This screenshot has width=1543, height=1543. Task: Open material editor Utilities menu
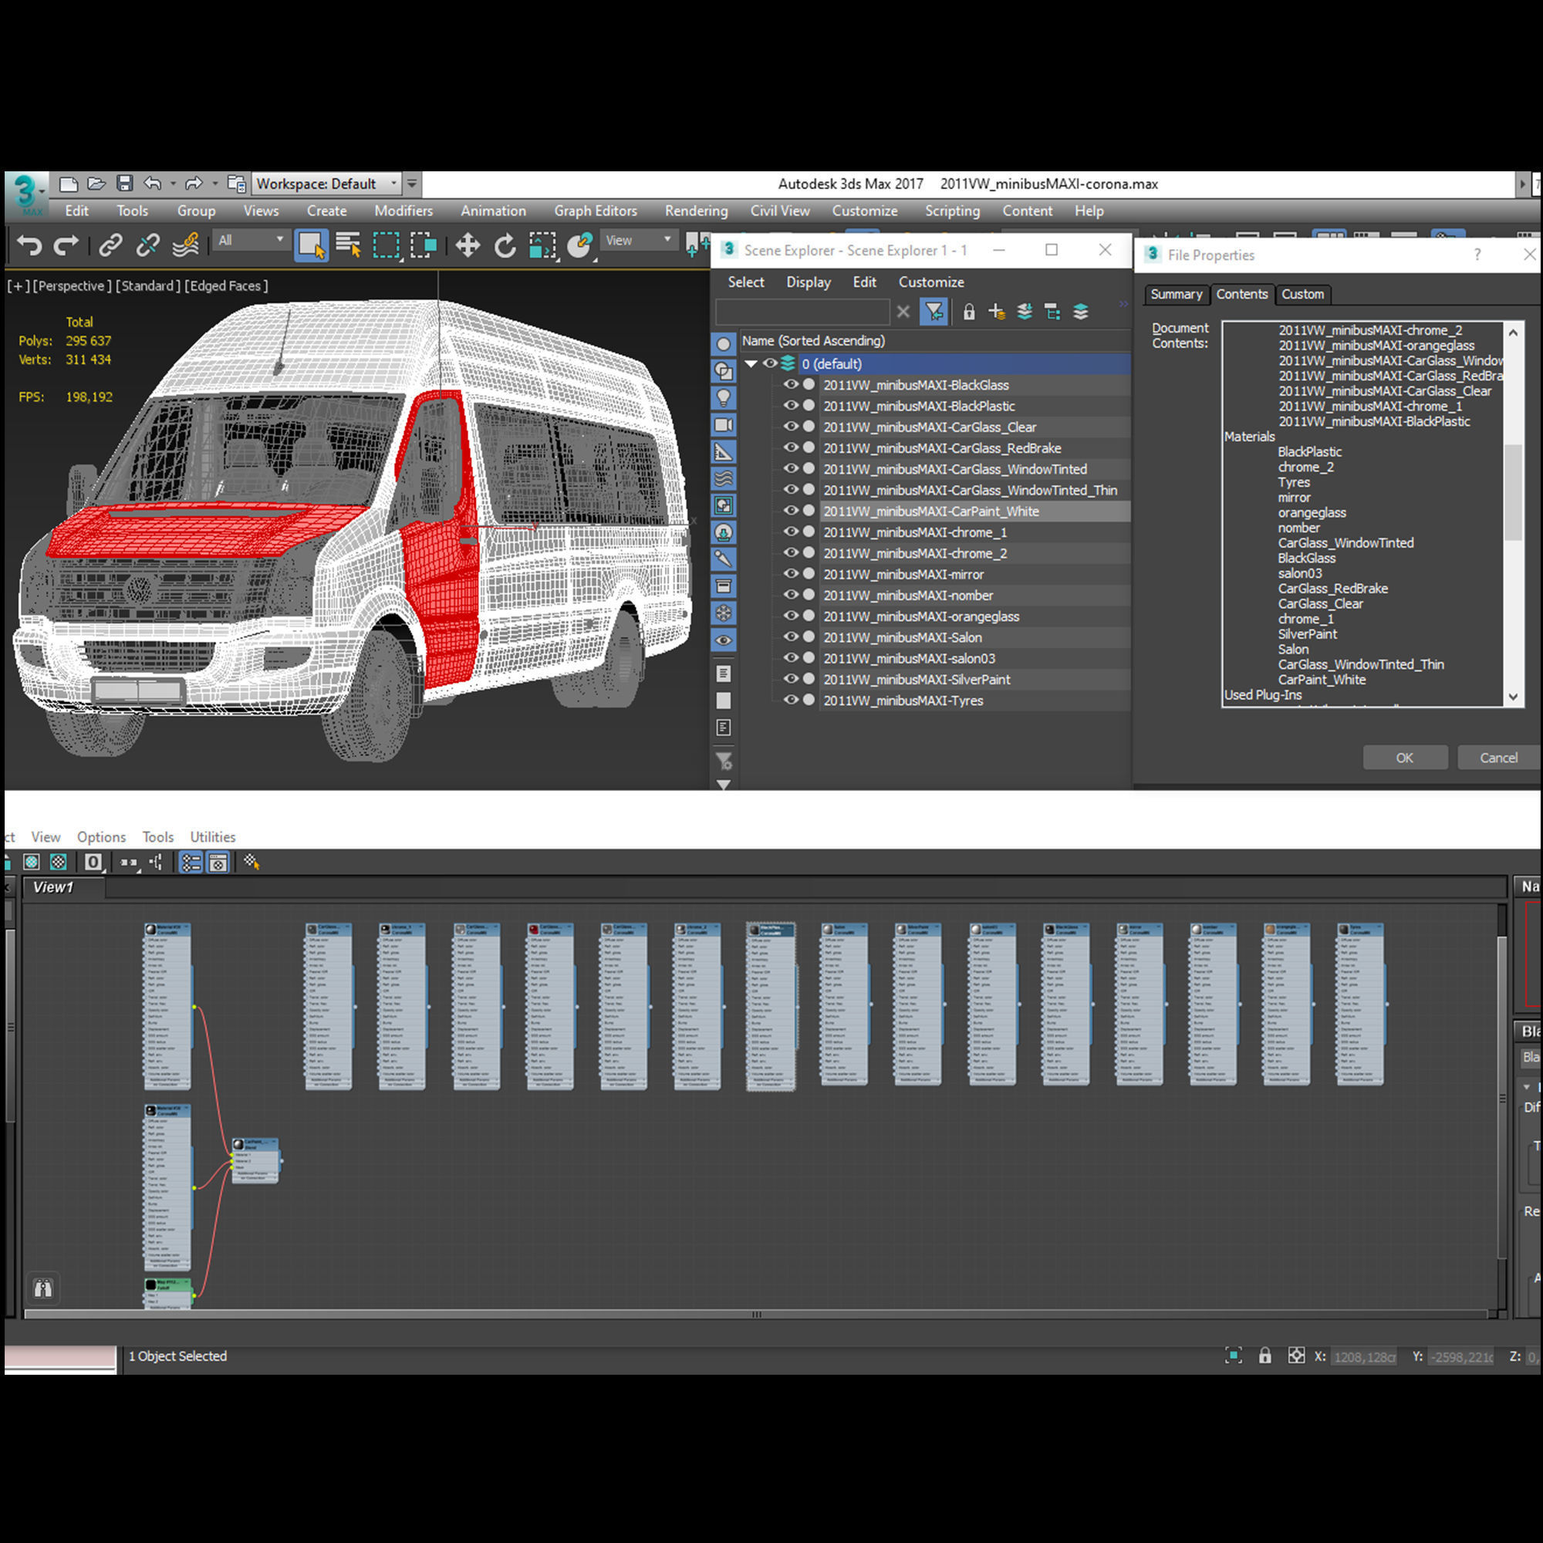pos(212,837)
